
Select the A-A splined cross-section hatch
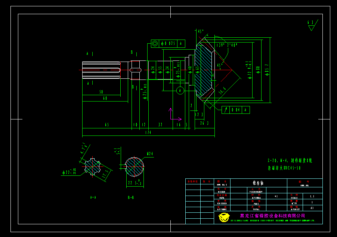click(x=93, y=166)
